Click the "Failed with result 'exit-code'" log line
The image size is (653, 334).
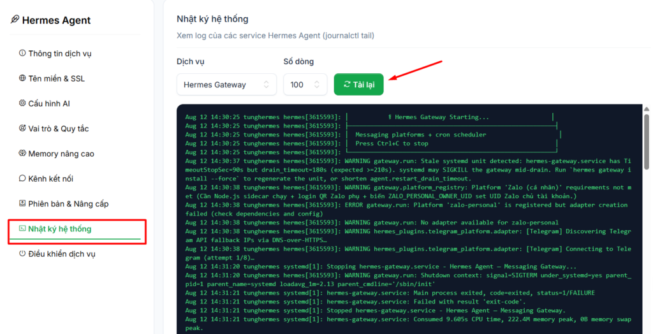[x=356, y=301]
